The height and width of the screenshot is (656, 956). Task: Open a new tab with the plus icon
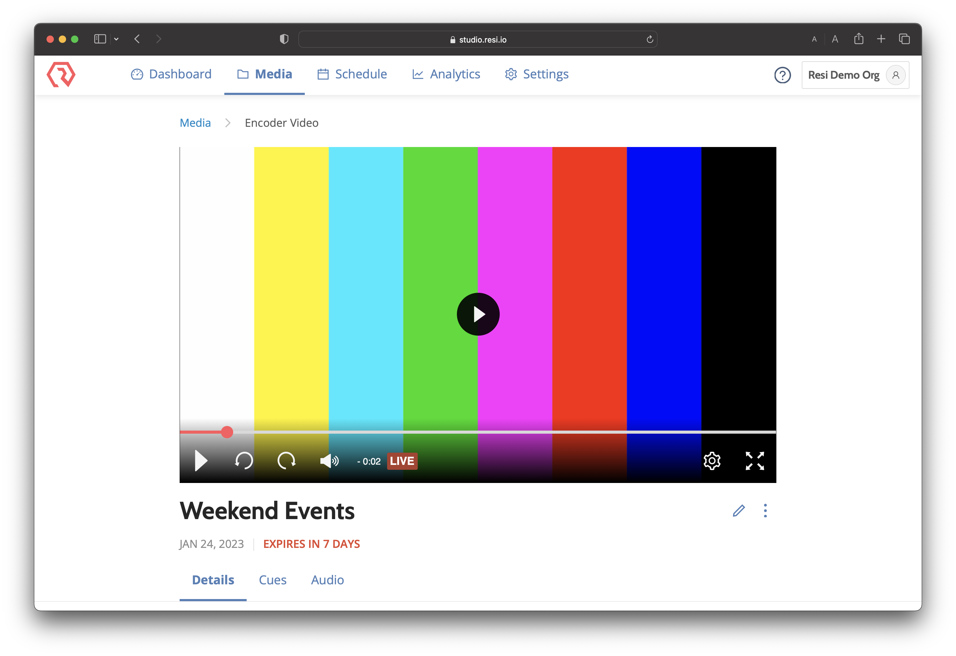(x=881, y=39)
